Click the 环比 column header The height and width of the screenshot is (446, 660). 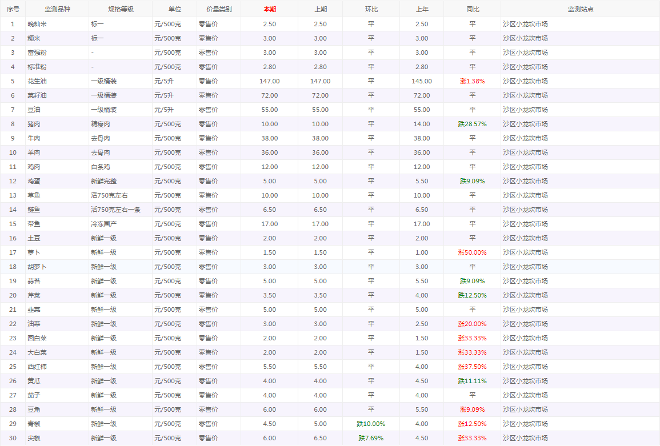click(371, 9)
